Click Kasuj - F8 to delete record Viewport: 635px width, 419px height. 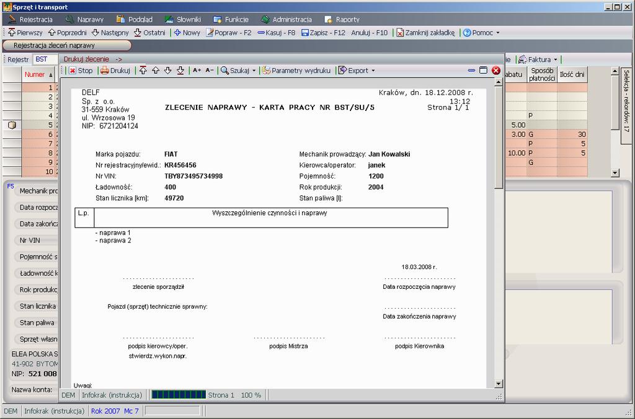click(x=277, y=32)
